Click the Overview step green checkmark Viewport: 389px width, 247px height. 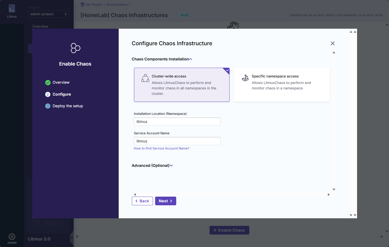tap(48, 83)
